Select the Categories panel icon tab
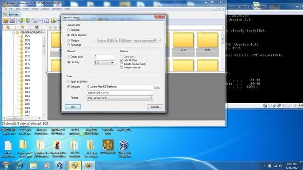 click(37, 27)
